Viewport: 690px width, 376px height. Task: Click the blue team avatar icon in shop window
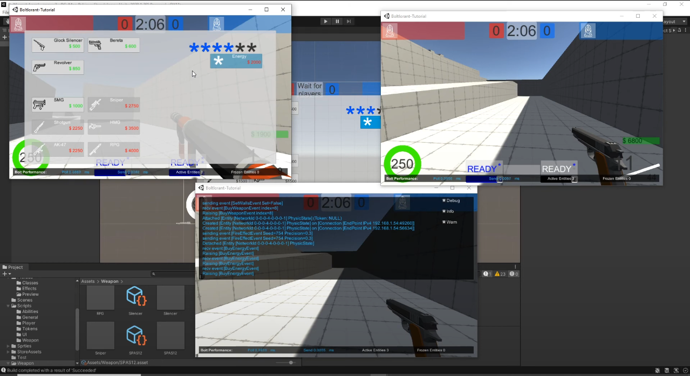[216, 24]
